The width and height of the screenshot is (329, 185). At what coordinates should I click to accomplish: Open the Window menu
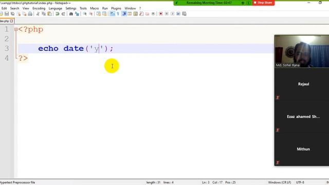(x=130, y=8)
